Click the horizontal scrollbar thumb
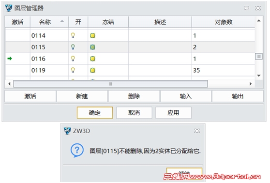Screen dimensions: 270x183 coord(110,84)
